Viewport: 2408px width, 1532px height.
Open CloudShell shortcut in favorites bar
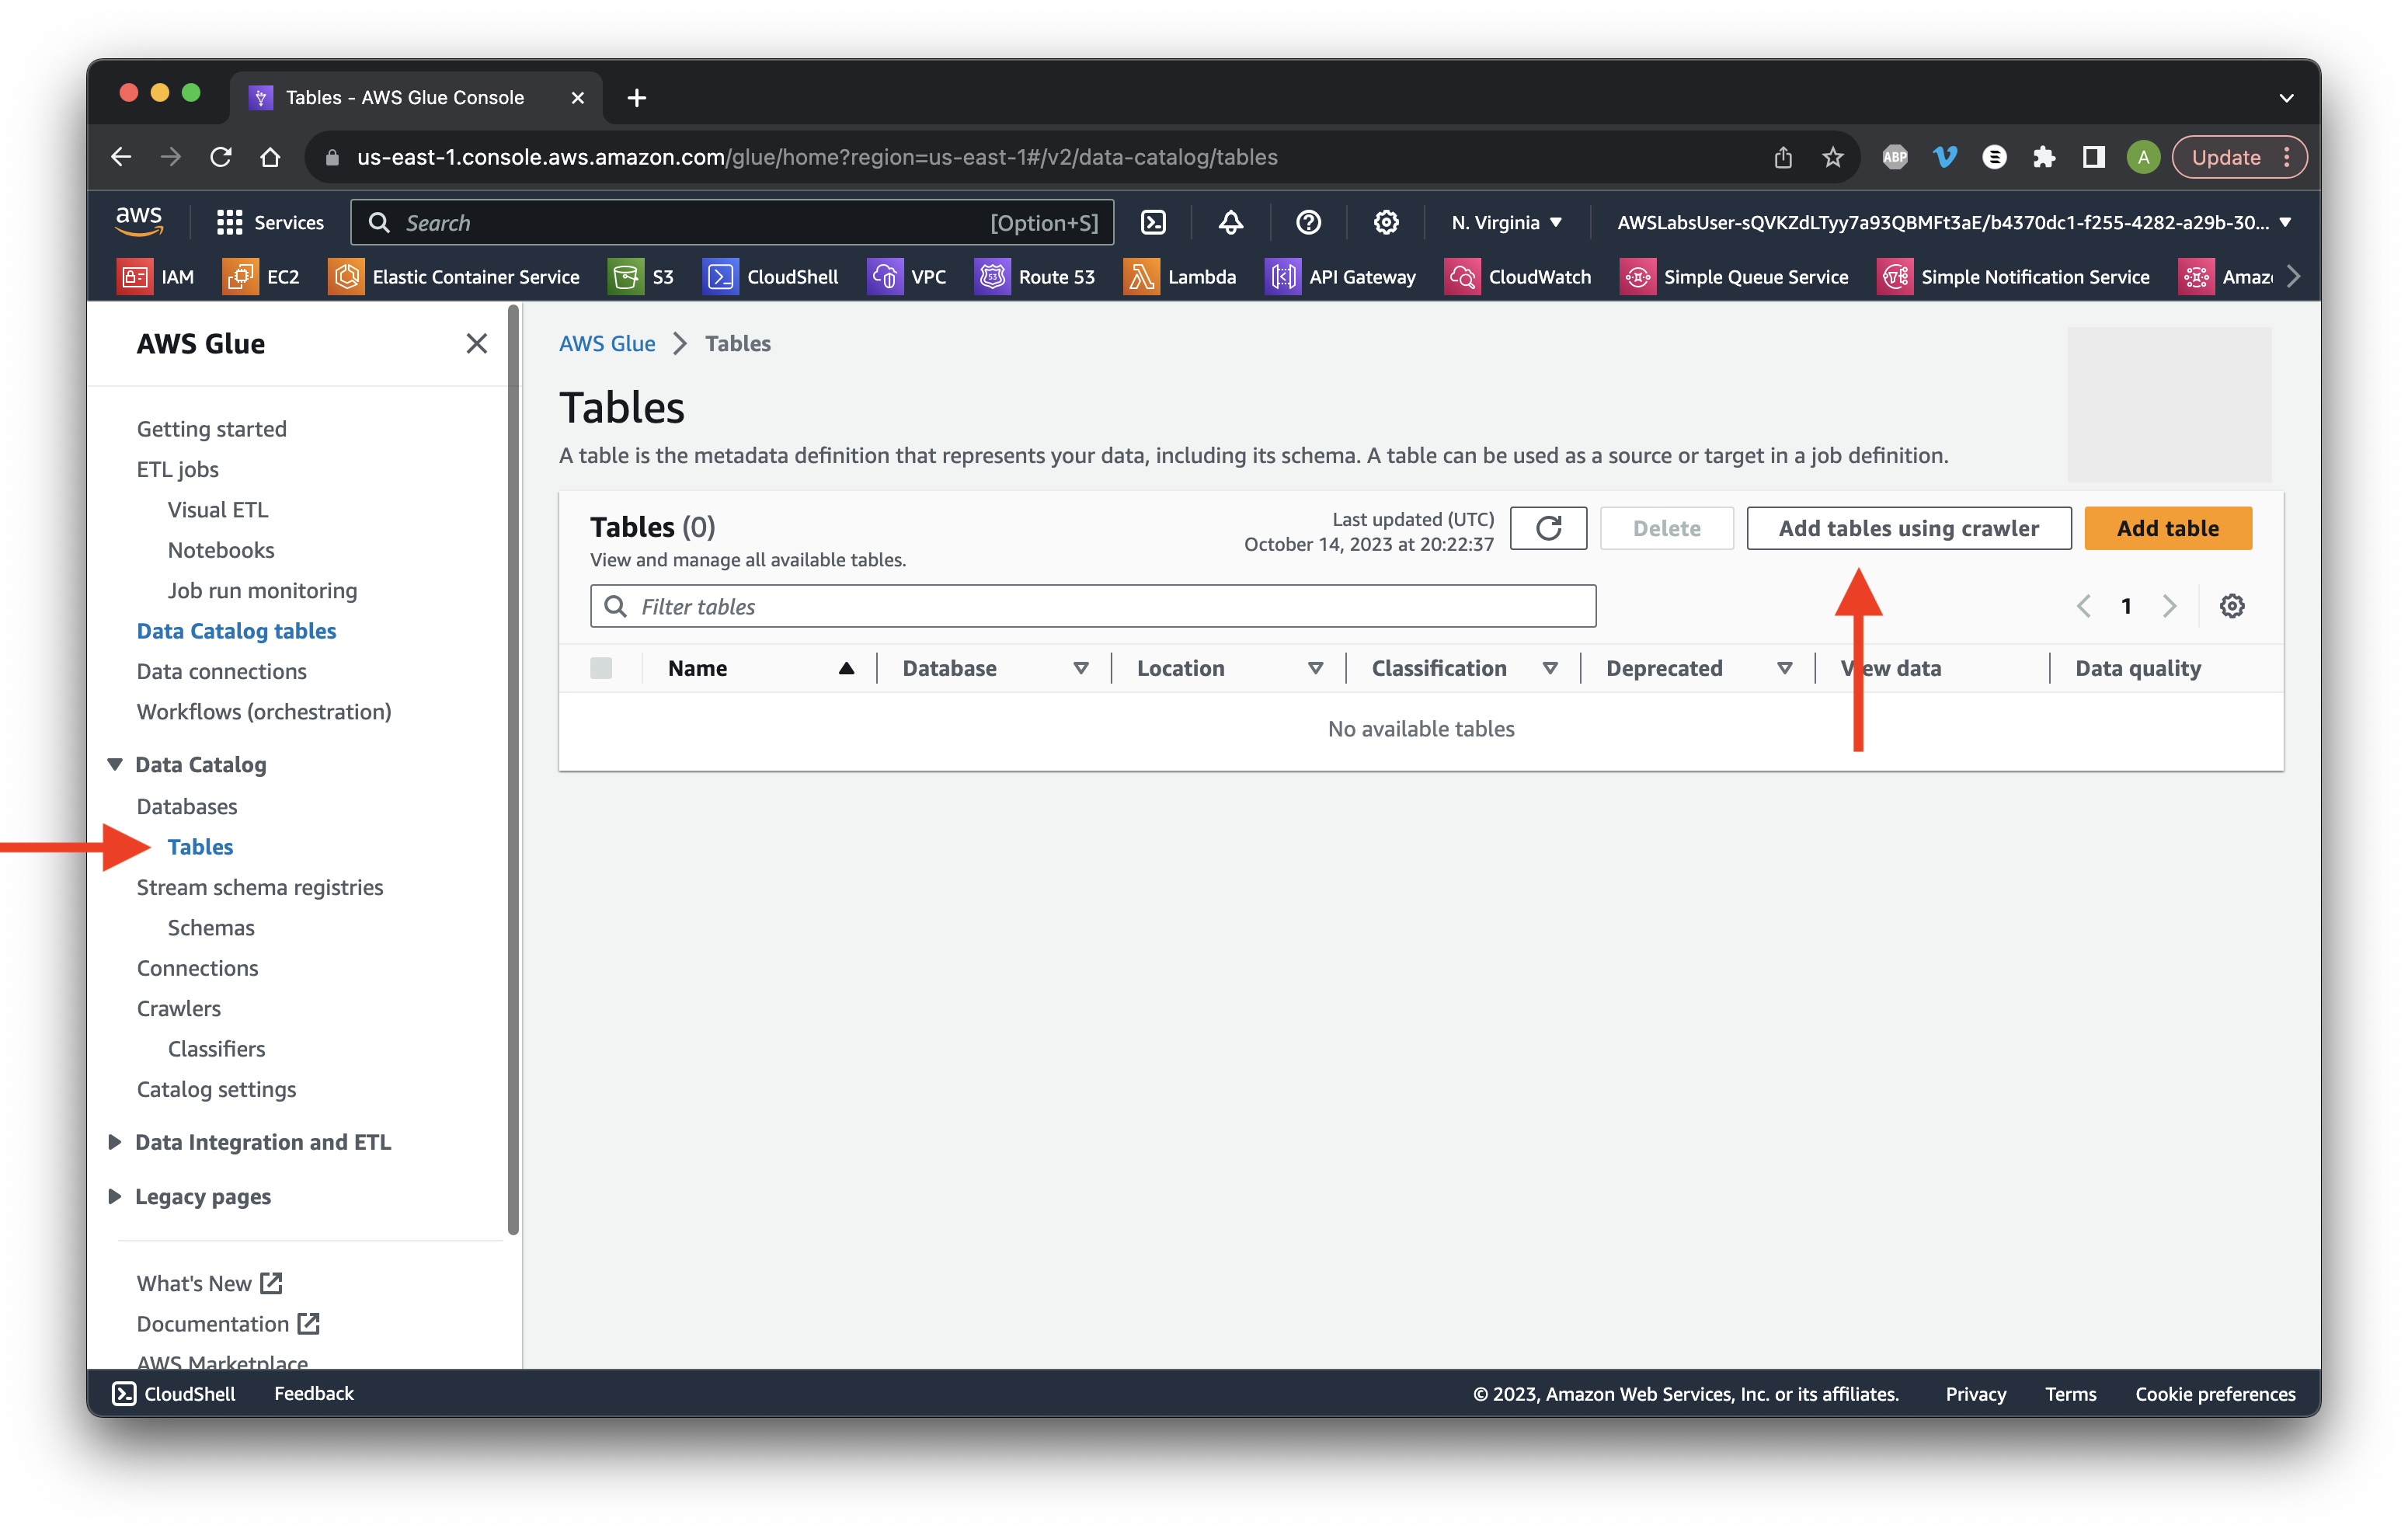(771, 277)
